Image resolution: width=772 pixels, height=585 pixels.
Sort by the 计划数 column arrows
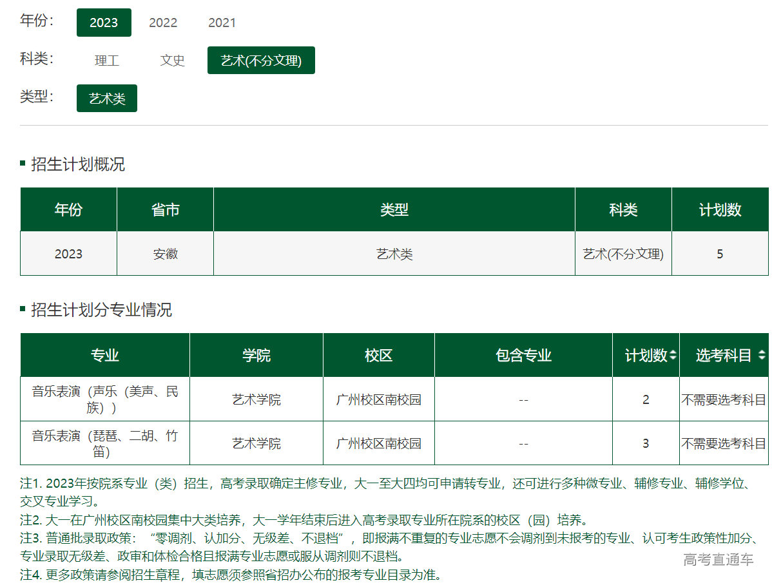click(x=673, y=356)
